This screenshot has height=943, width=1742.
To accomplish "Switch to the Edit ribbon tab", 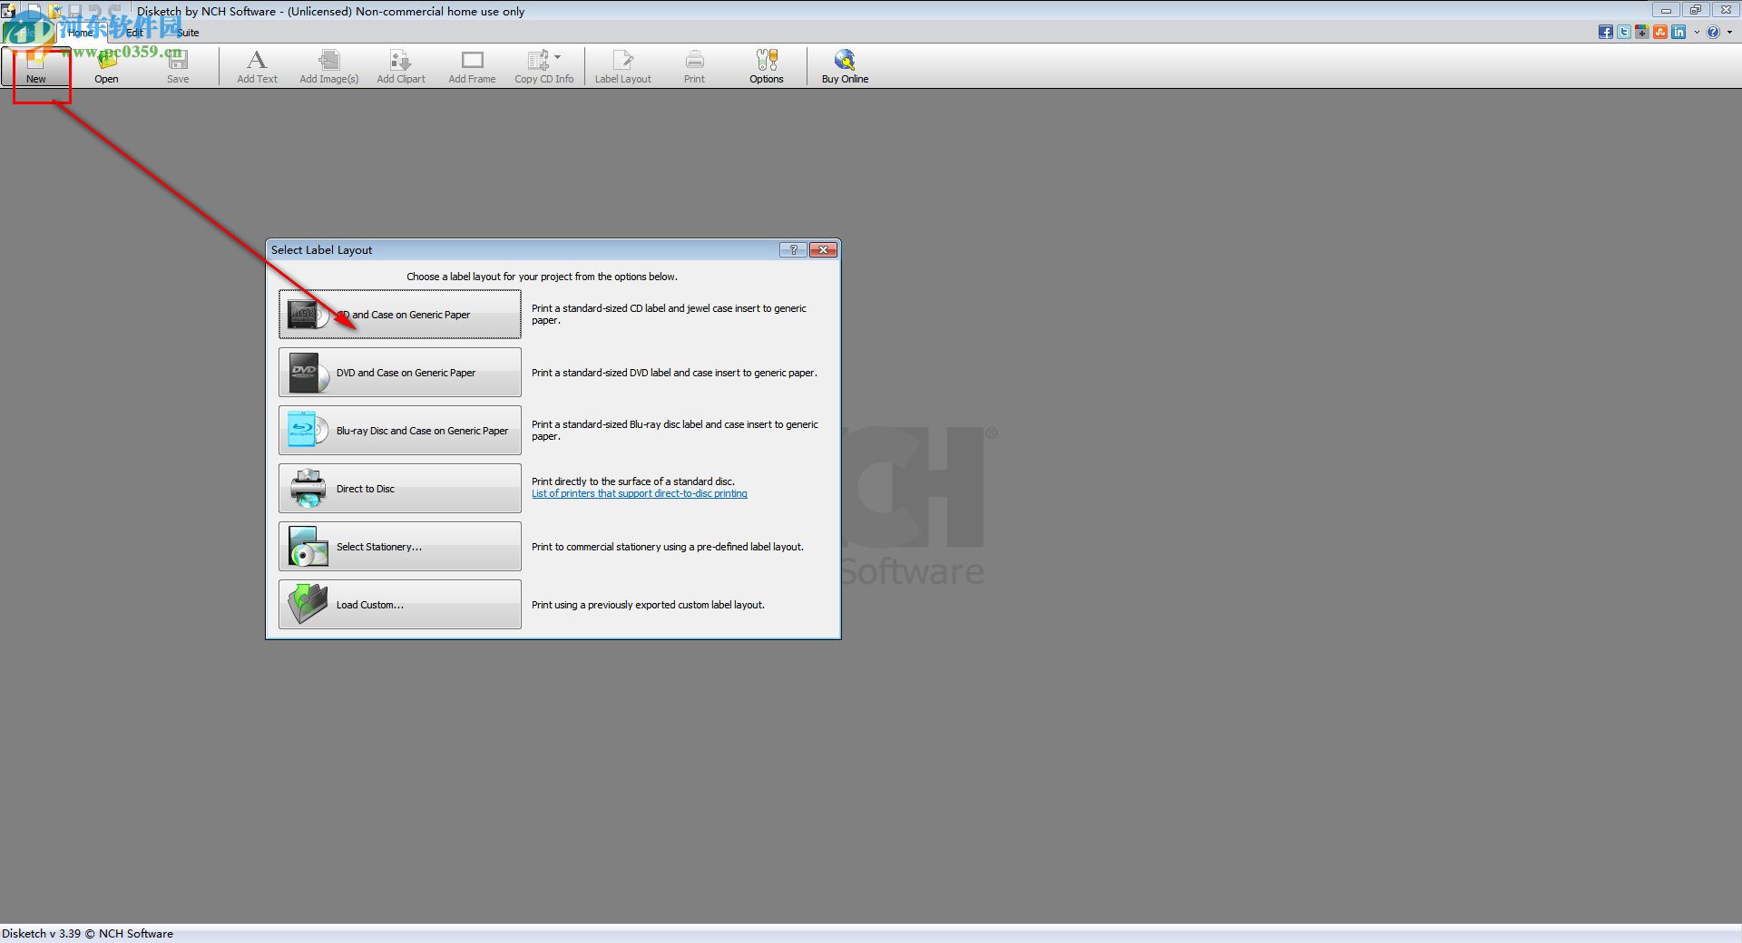I will (x=134, y=33).
